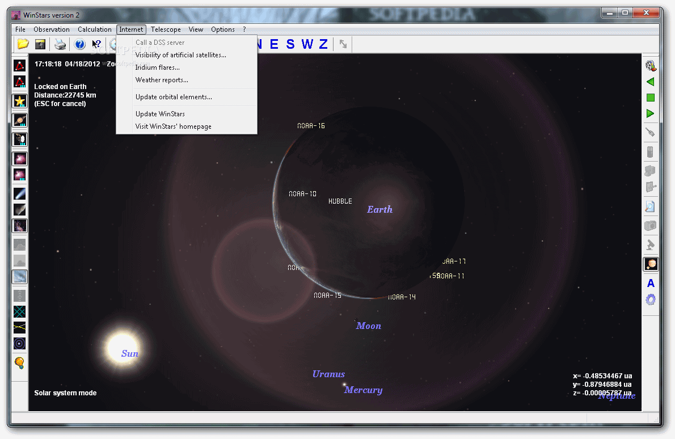Click the grayed microscope icon
The image size is (675, 439).
click(651, 244)
